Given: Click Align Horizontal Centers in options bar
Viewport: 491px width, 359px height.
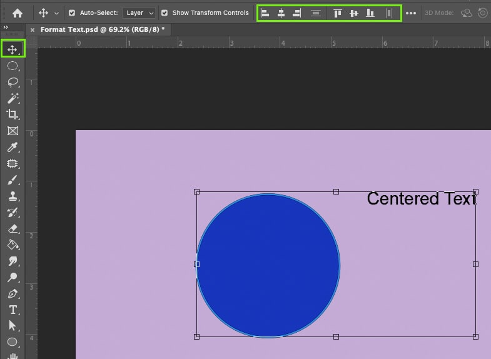Looking at the screenshot, I should click(x=281, y=13).
